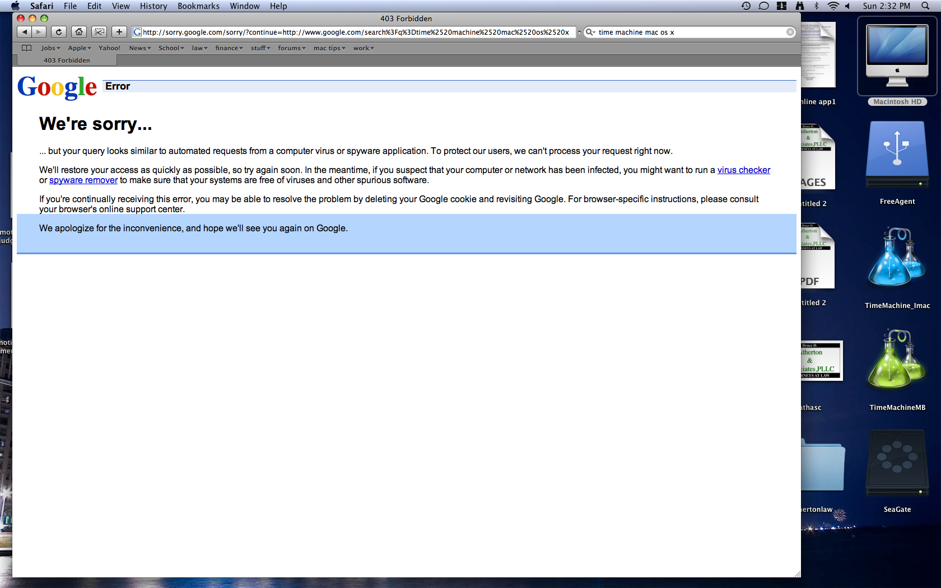Screen dimensions: 941x588
Task: Open the Help menu
Action: tap(278, 6)
